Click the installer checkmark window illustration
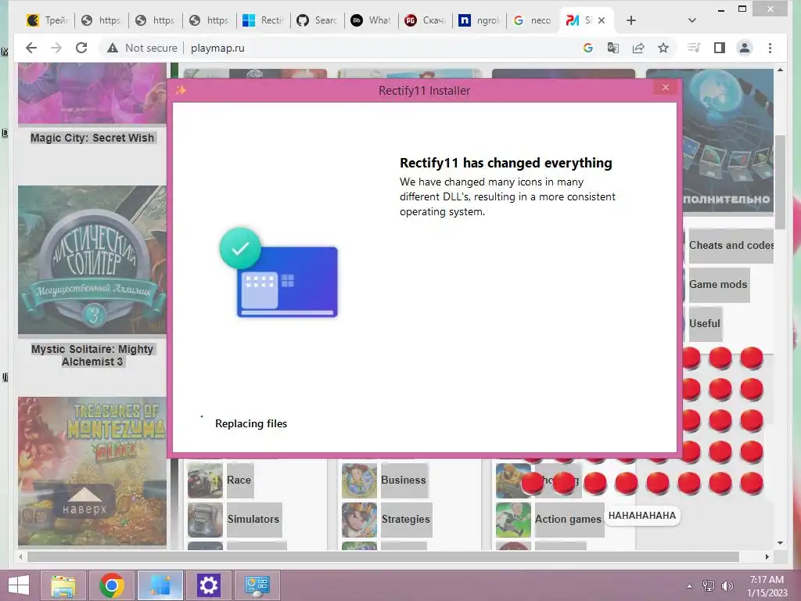Screen dimensions: 801x601 click(279, 272)
